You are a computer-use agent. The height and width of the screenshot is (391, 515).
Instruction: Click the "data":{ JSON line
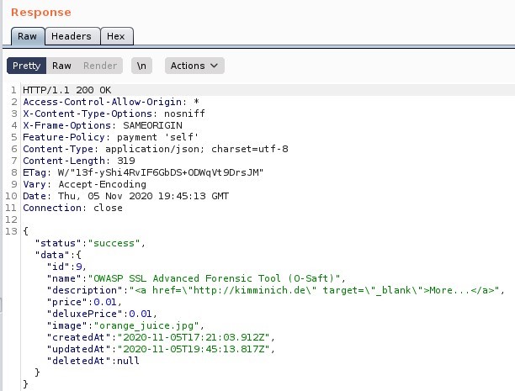point(58,255)
